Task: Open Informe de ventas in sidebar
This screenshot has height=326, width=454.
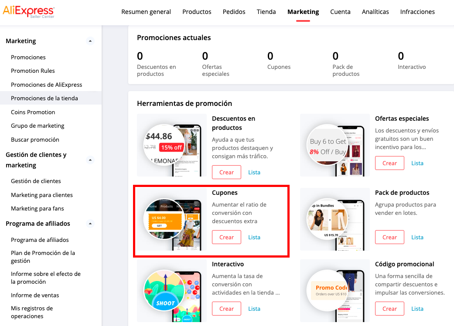Action: point(35,295)
